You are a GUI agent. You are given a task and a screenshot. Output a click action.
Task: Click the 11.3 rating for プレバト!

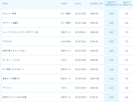point(111,88)
